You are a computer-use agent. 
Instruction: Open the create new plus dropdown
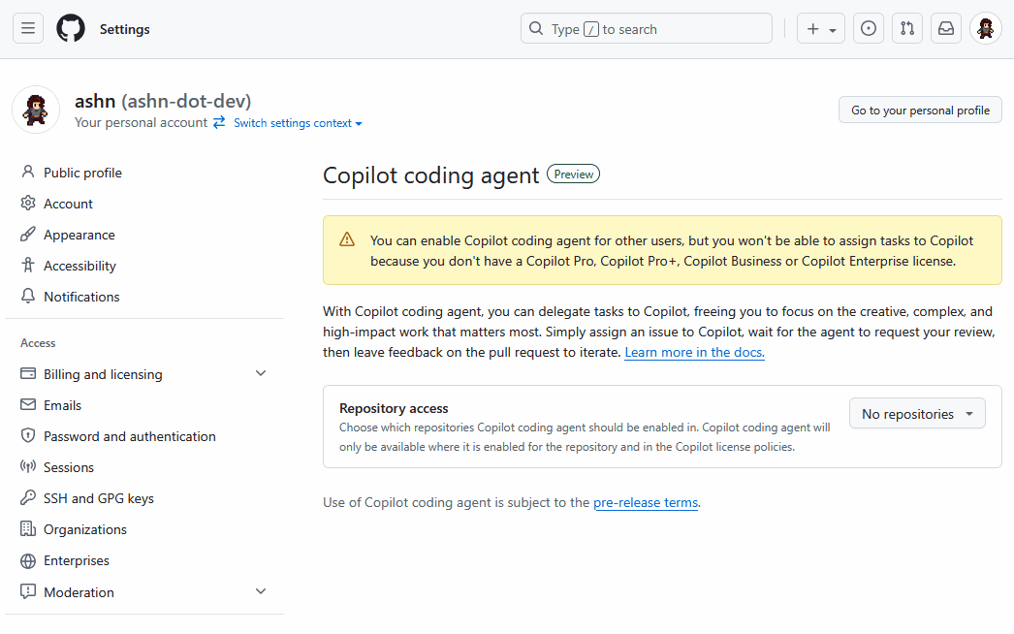coord(821,29)
